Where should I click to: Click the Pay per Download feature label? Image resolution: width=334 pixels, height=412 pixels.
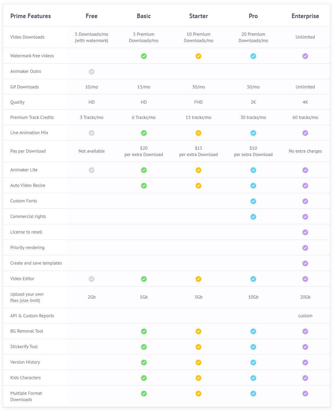point(28,151)
